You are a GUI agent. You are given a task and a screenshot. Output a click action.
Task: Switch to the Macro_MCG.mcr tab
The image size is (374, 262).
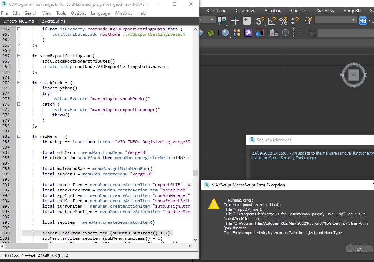coord(19,21)
